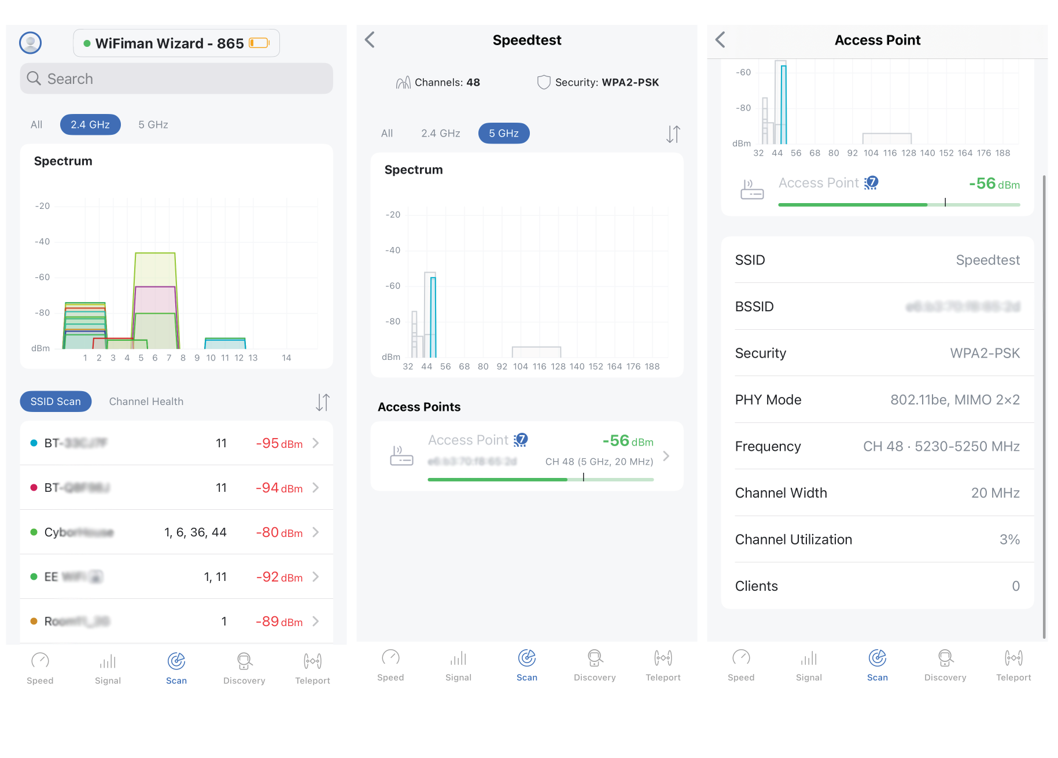Screen dimensions: 1058x758
Task: Select the All band filter in left panel
Action: point(36,124)
